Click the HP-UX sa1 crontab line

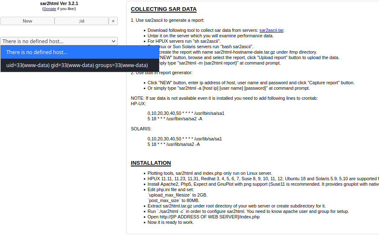186,113
